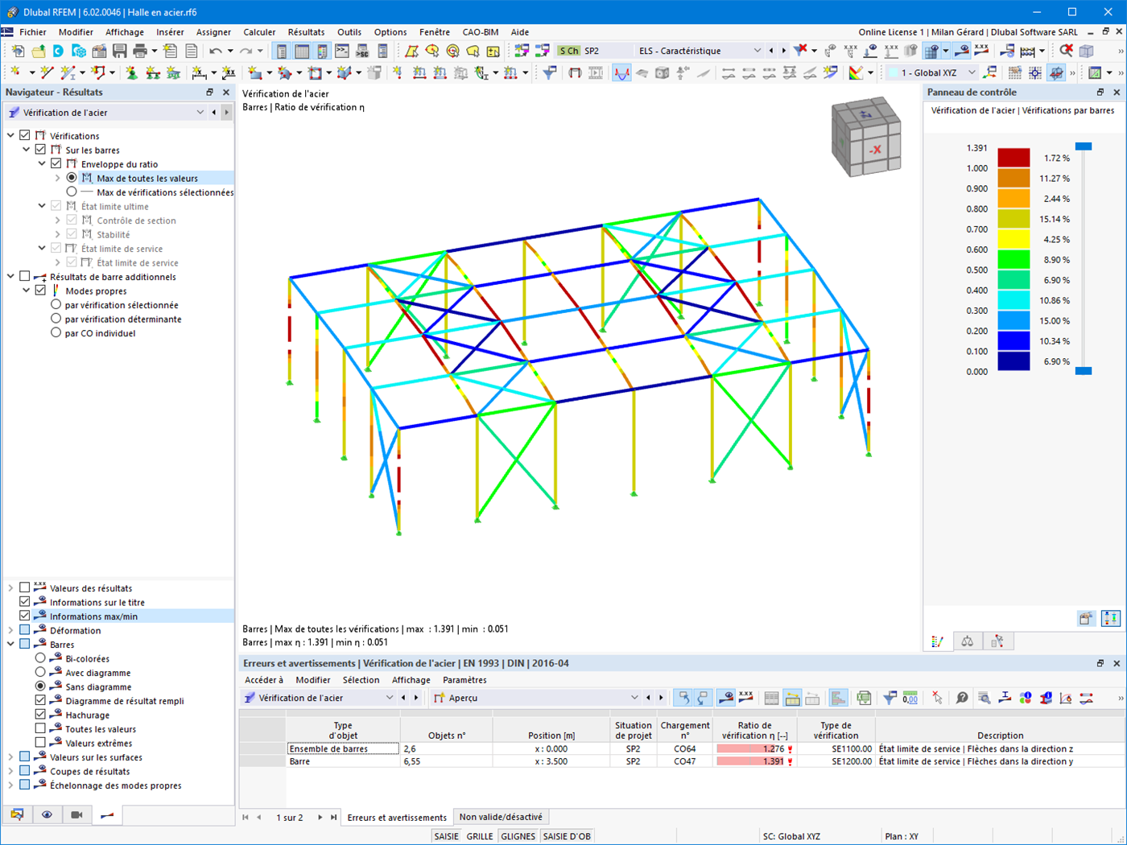Toggle the Vérifications checkbox
Viewport: 1127px width, 845px height.
coord(25,136)
